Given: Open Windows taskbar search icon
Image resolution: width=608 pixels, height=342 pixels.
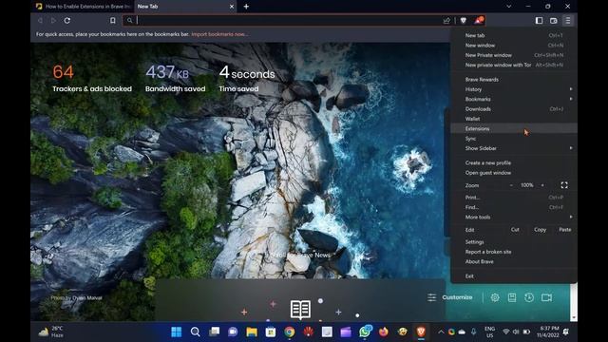Looking at the screenshot, I should pos(195,332).
